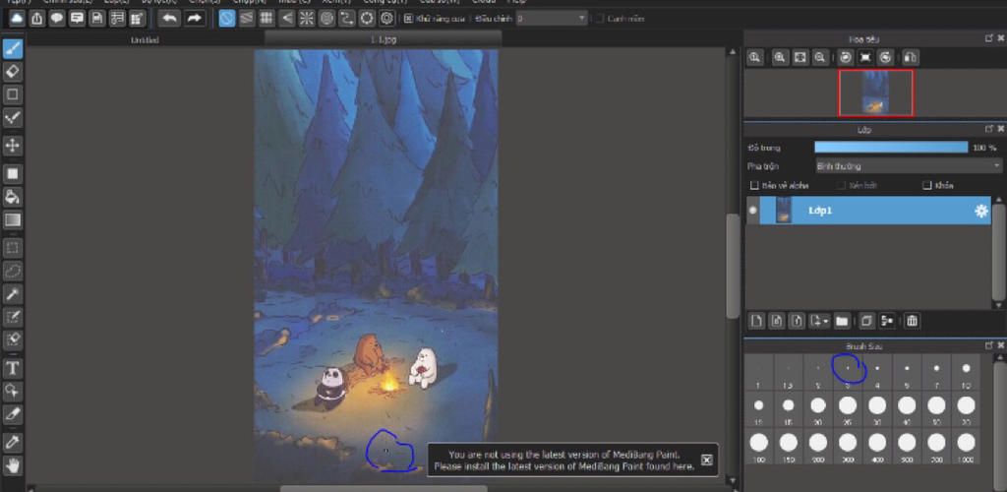Toggle the Khử răng cưa anti-aliasing checkbox

pos(408,19)
